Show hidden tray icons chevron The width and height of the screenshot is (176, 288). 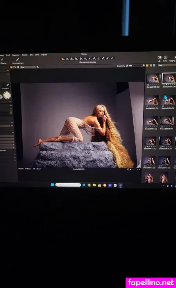pos(164,186)
